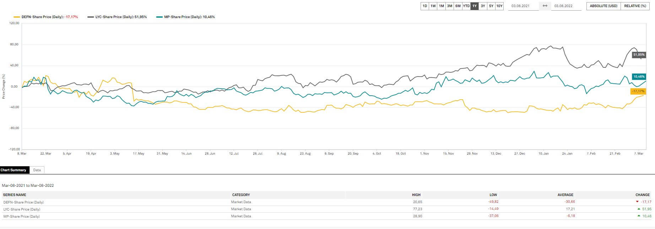Image resolution: width=655 pixels, height=229 pixels.
Task: Click the gray LYC legend line marker
Action: [91, 17]
